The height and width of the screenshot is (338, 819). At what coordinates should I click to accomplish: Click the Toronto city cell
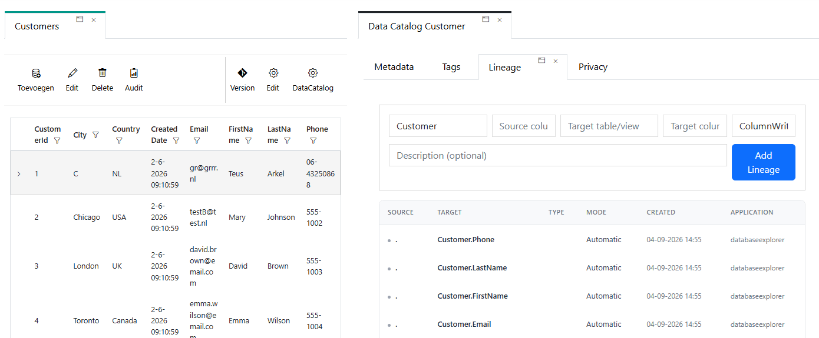87,321
